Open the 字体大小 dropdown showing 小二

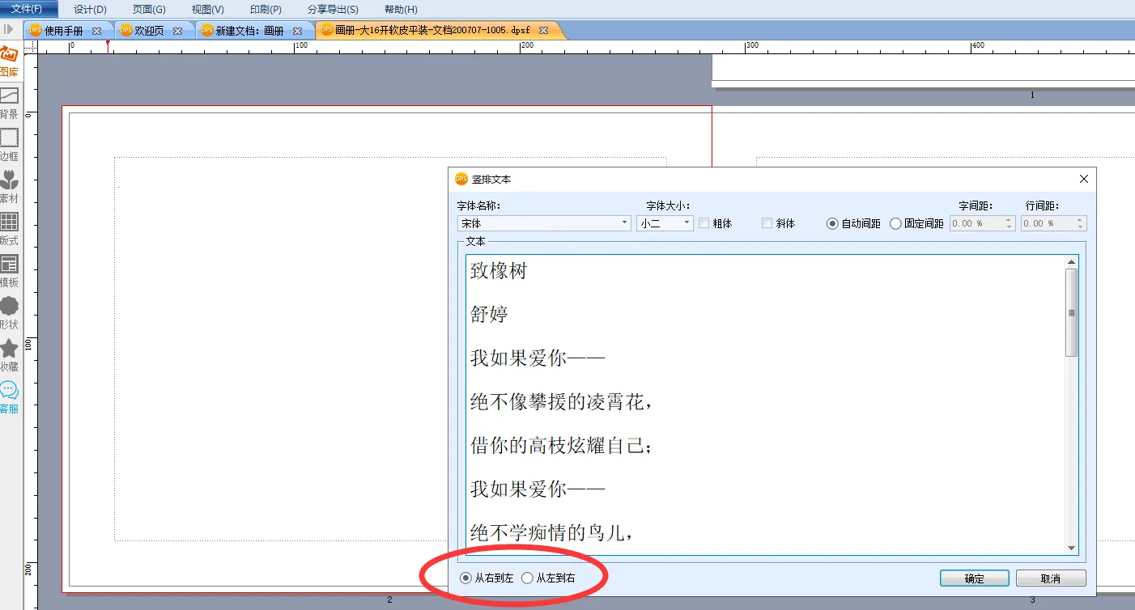(665, 223)
